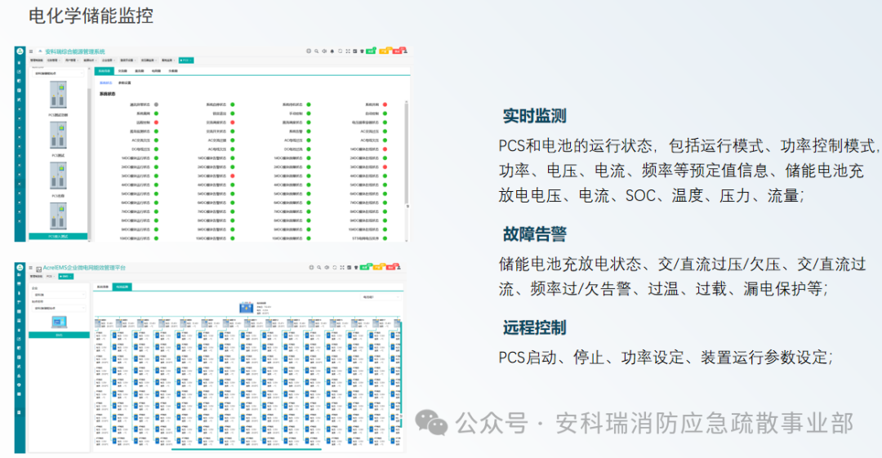Open the battery pack selector dropdown at top right

point(380,297)
